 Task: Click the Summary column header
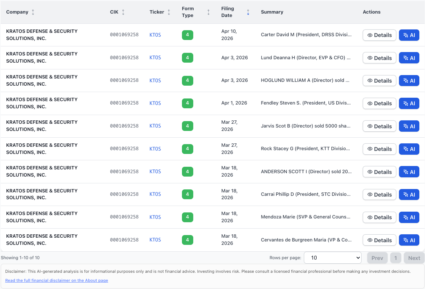tap(272, 12)
